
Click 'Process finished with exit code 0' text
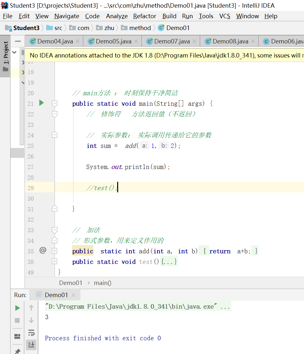[x=103, y=338]
